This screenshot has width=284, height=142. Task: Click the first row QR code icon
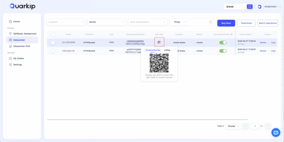click(x=159, y=42)
